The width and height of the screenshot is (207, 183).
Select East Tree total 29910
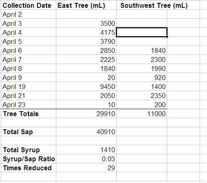(86, 114)
